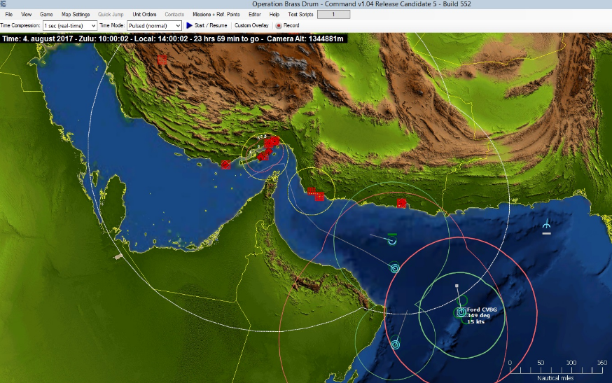
Task: Click the application icon in the title bar
Action: click(3, 4)
